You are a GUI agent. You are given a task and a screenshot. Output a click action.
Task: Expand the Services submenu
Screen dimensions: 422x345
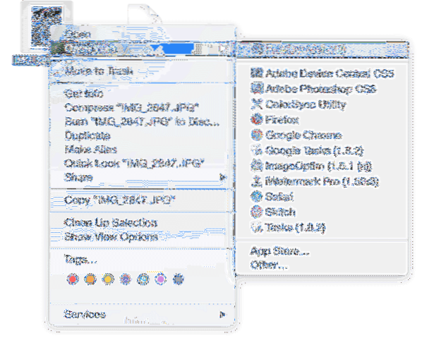[x=222, y=315]
